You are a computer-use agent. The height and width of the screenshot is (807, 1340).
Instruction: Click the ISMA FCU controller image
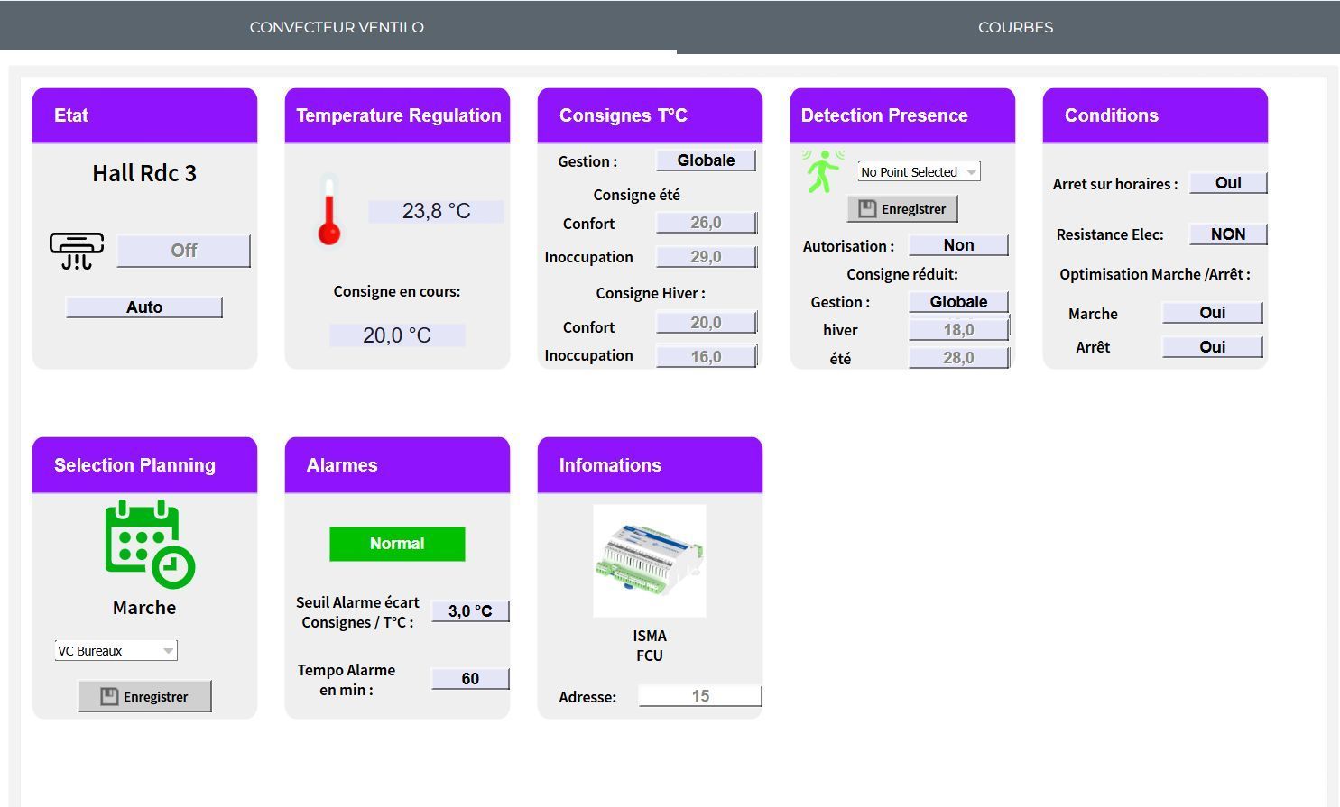pyautogui.click(x=649, y=560)
